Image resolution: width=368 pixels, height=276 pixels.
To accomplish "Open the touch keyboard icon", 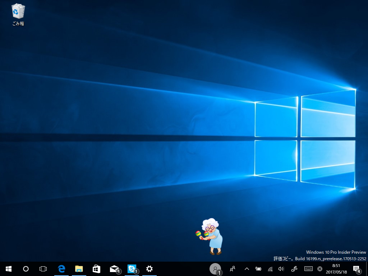I will point(308,269).
